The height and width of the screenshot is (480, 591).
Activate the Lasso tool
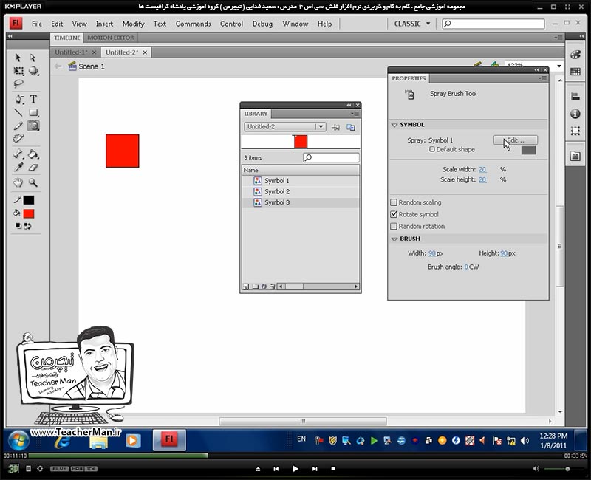pyautogui.click(x=18, y=83)
